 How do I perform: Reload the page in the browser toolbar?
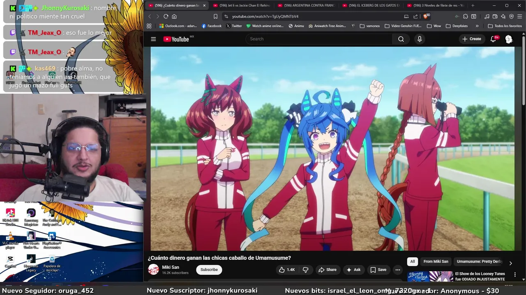[166, 16]
